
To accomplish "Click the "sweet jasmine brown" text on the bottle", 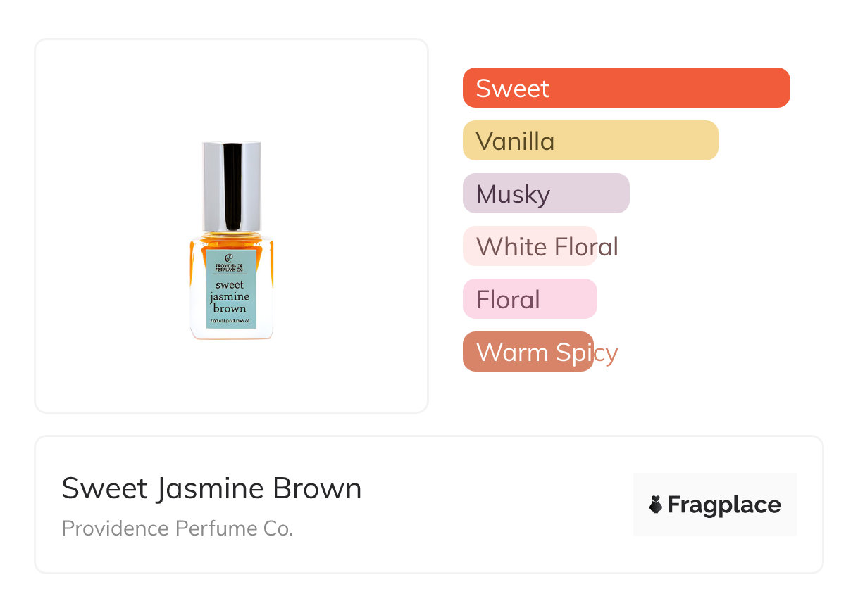I will 230,296.
